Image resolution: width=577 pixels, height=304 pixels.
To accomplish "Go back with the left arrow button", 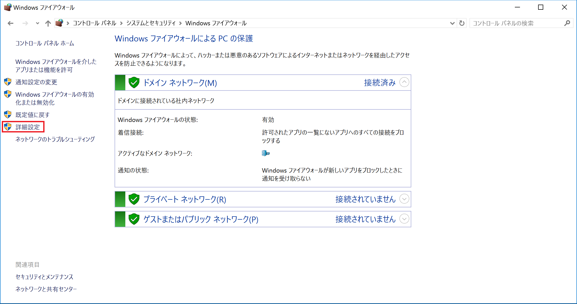I will tap(10, 23).
